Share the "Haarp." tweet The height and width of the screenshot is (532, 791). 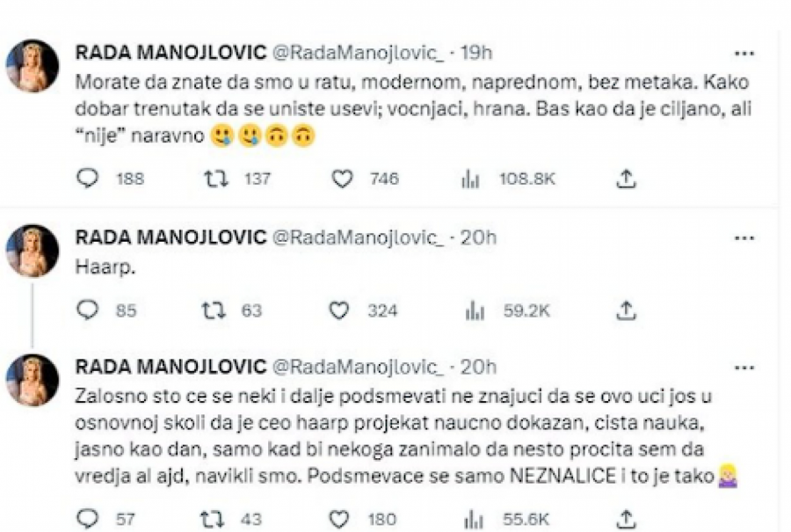point(625,310)
